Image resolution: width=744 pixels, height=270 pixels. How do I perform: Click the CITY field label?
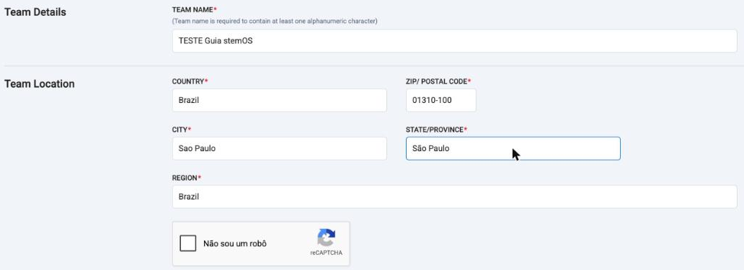pyautogui.click(x=182, y=130)
